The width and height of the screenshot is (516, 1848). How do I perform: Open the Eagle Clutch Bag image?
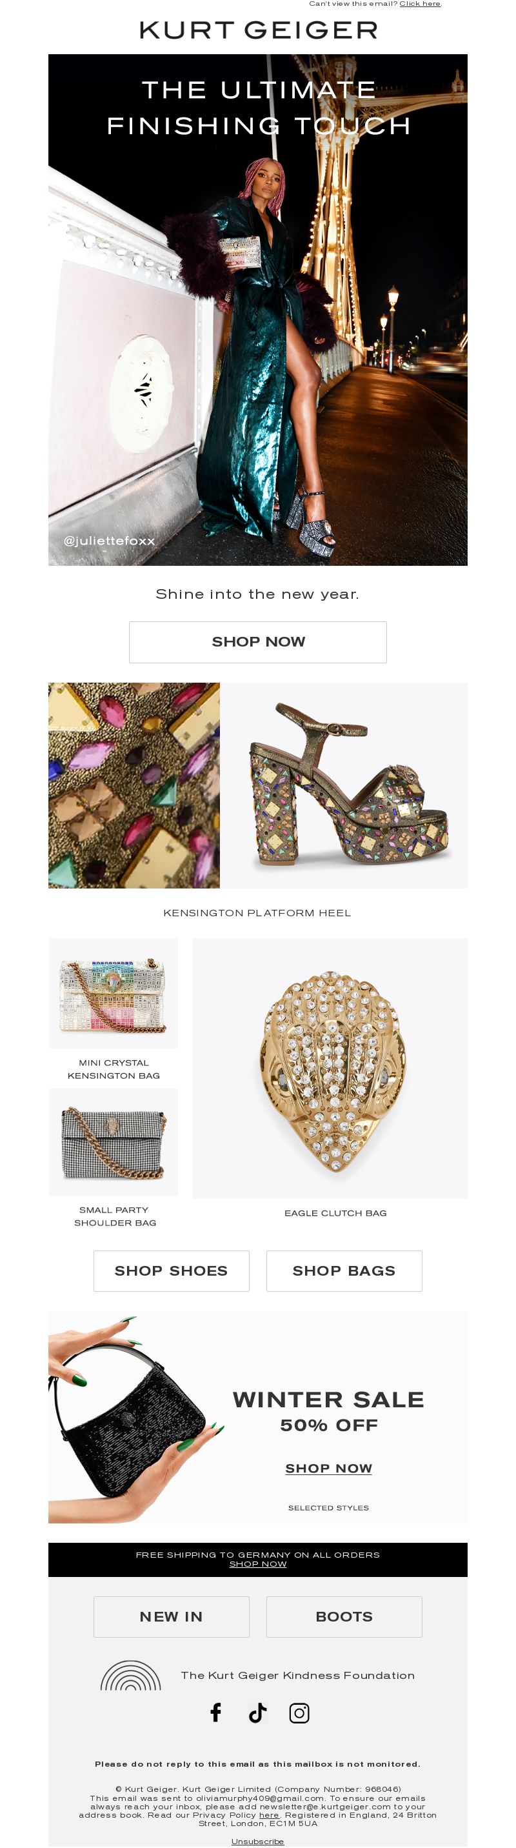pos(330,1068)
